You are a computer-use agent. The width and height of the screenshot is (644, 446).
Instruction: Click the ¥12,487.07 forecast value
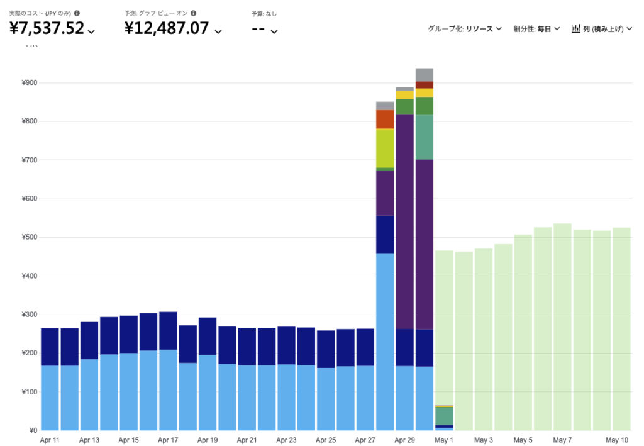167,28
